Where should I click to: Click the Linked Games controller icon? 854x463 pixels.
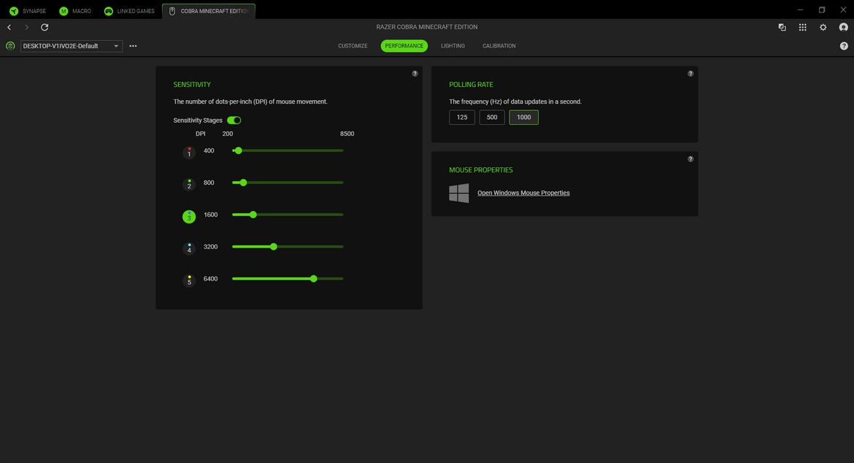coord(108,11)
